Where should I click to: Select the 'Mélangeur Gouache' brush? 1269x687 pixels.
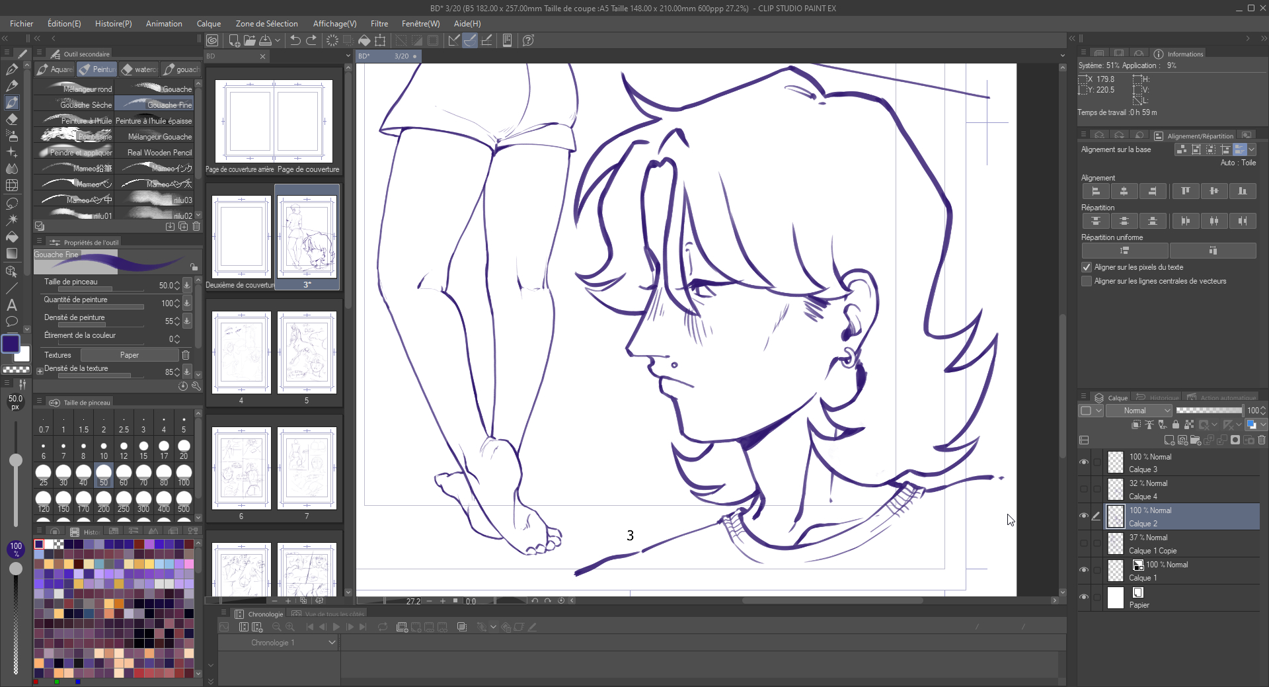point(154,137)
